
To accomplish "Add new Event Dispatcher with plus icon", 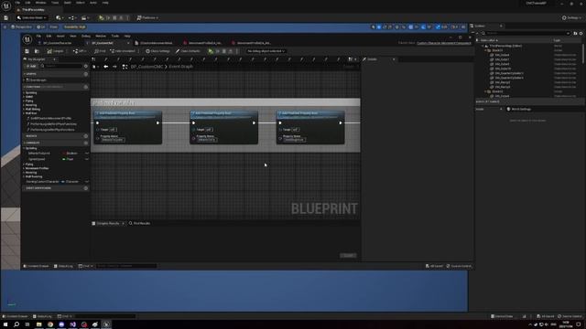I will (x=85, y=188).
